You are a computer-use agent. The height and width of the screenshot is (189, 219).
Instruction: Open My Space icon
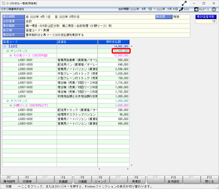pyautogui.click(x=202, y=9)
